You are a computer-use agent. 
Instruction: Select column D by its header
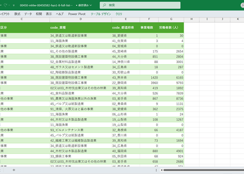pos(81,19)
